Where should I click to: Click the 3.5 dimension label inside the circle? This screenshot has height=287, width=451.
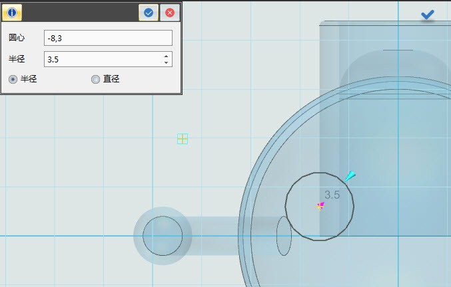coord(332,195)
